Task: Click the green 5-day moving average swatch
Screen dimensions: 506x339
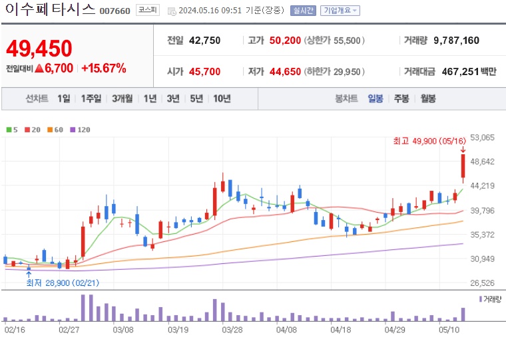Action: coord(9,130)
